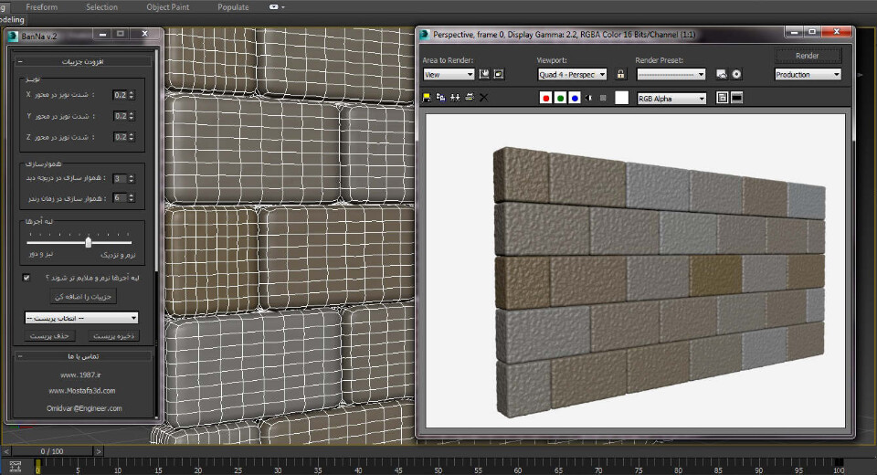Open the RGB Alpha channel dropdown

671,98
